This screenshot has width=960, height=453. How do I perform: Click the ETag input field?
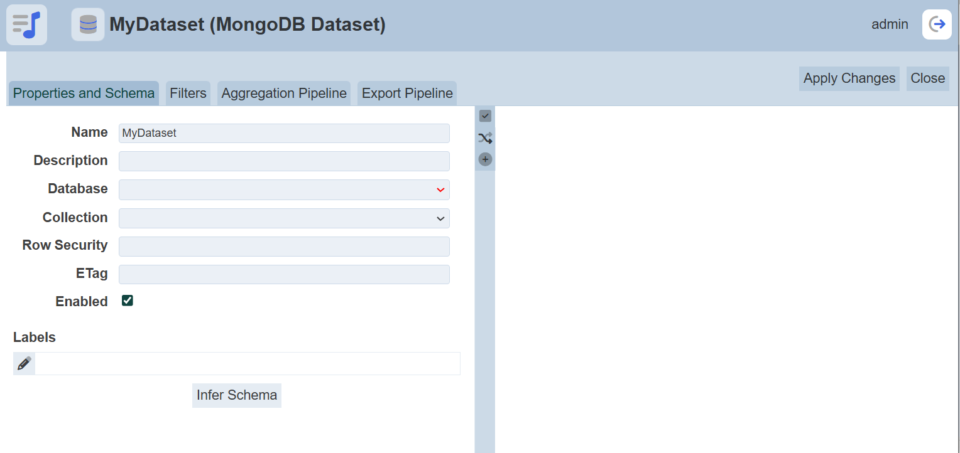point(284,274)
